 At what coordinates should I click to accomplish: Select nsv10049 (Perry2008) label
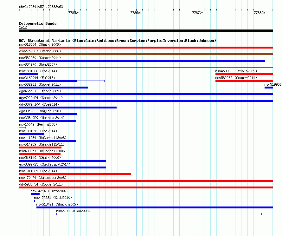coord(38,124)
